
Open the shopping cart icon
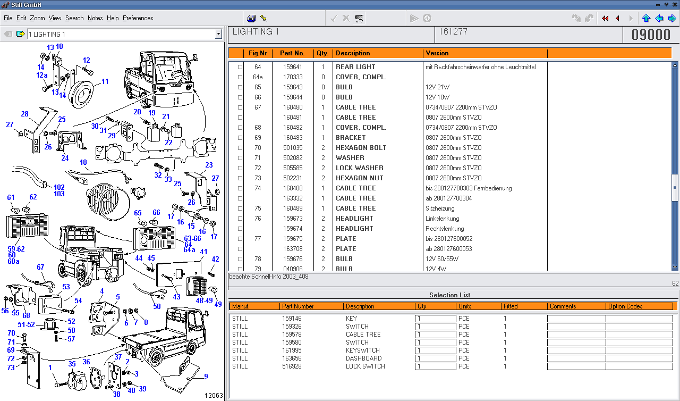point(359,18)
